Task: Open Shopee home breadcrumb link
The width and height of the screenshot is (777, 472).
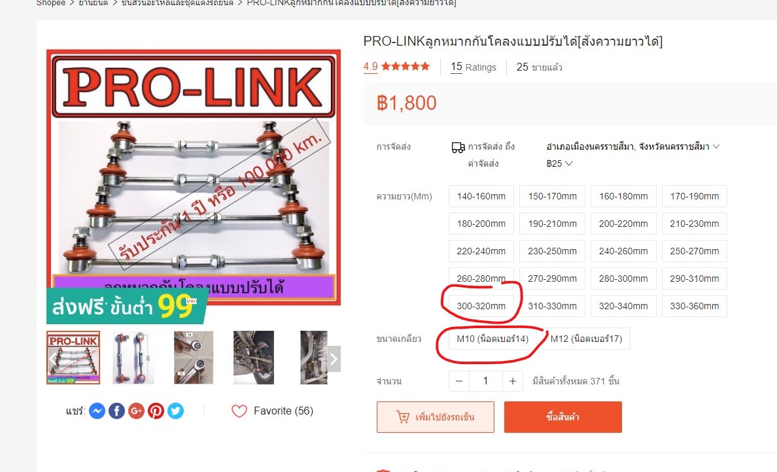Action: point(50,3)
